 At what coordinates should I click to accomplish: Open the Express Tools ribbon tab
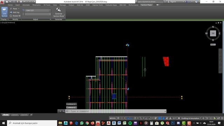point(98,5)
